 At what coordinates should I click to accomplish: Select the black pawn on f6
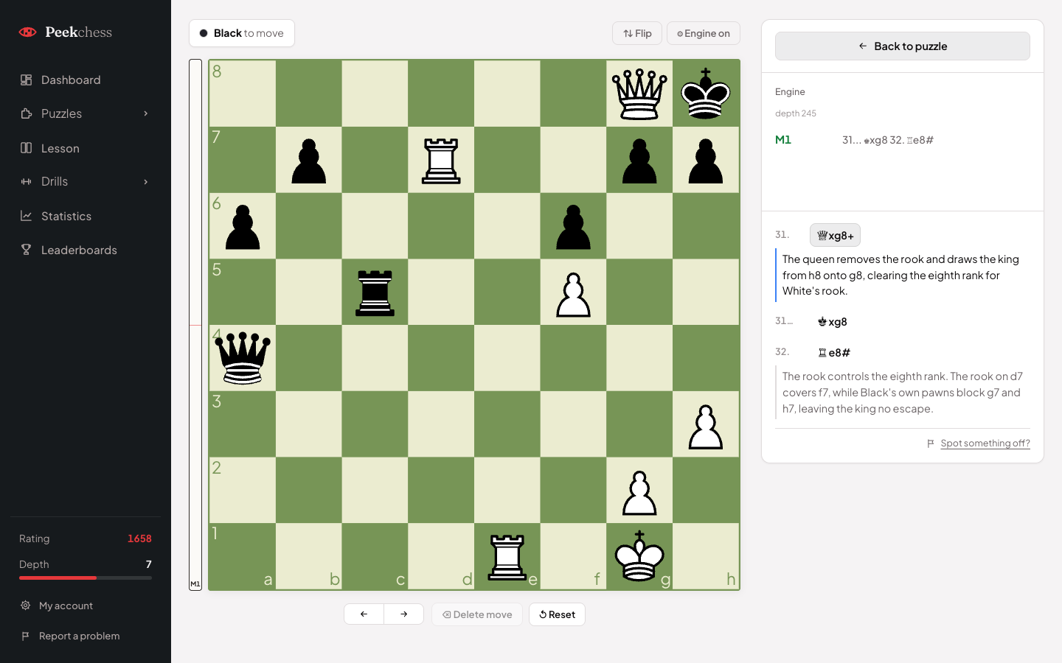coord(573,226)
